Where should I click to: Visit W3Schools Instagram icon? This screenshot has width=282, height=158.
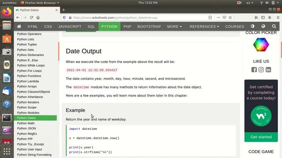[261, 70]
